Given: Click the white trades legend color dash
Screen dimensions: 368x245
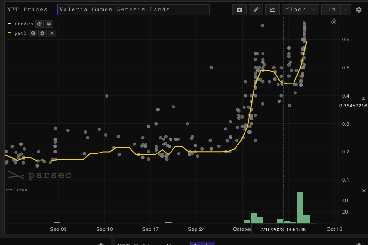Looking at the screenshot, I should pyautogui.click(x=10, y=23).
